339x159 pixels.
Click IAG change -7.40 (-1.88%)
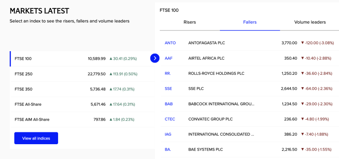[x=314, y=134]
